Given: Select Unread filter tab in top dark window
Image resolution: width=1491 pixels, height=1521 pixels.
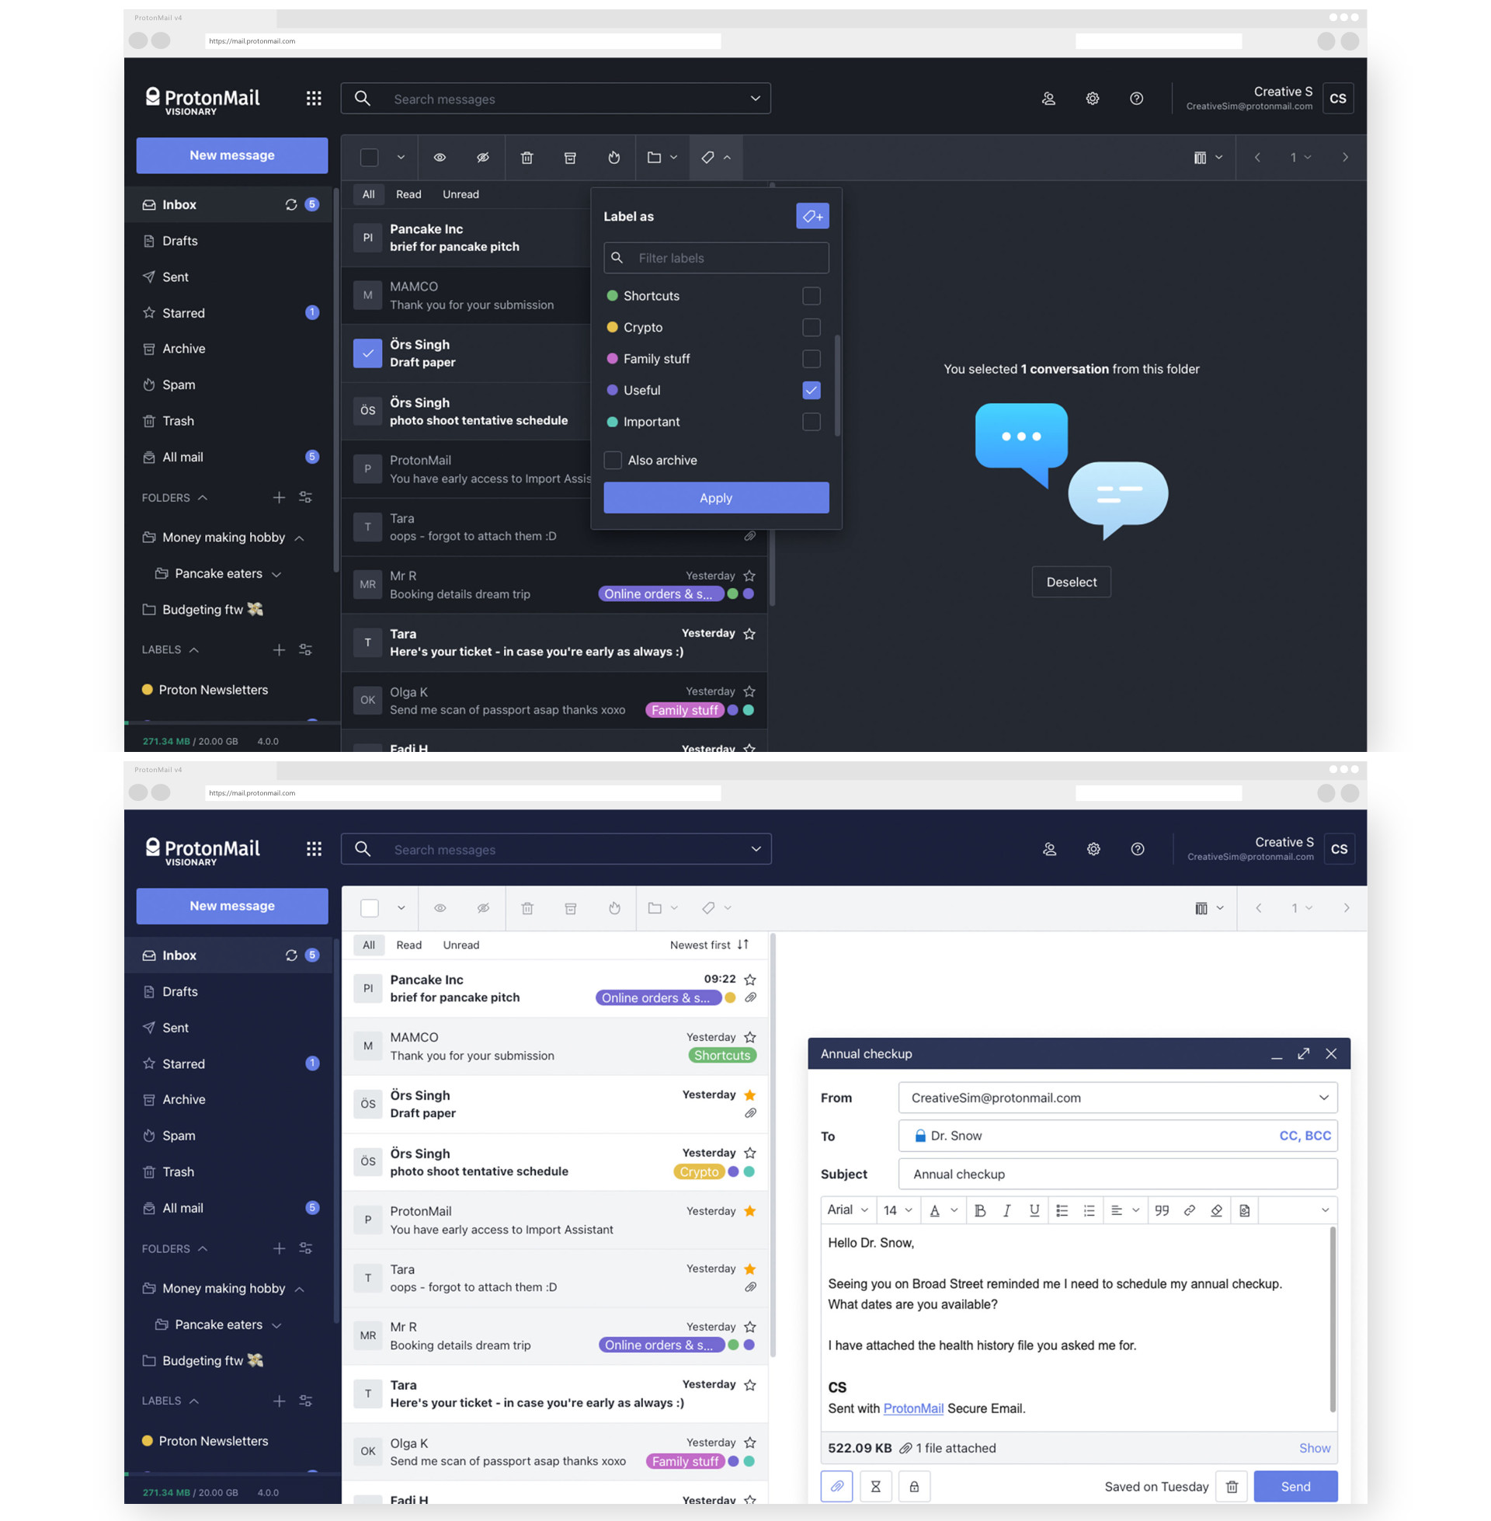Looking at the screenshot, I should 461,194.
